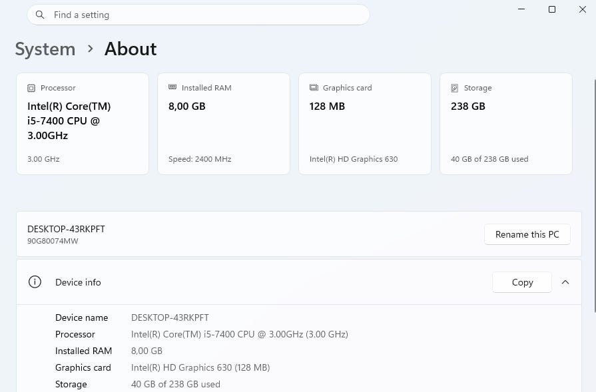596x392 pixels.
Task: Select the Installed RAM 8,00 GB card
Action: pyautogui.click(x=224, y=124)
